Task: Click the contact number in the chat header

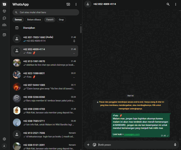Action: tap(105, 4)
